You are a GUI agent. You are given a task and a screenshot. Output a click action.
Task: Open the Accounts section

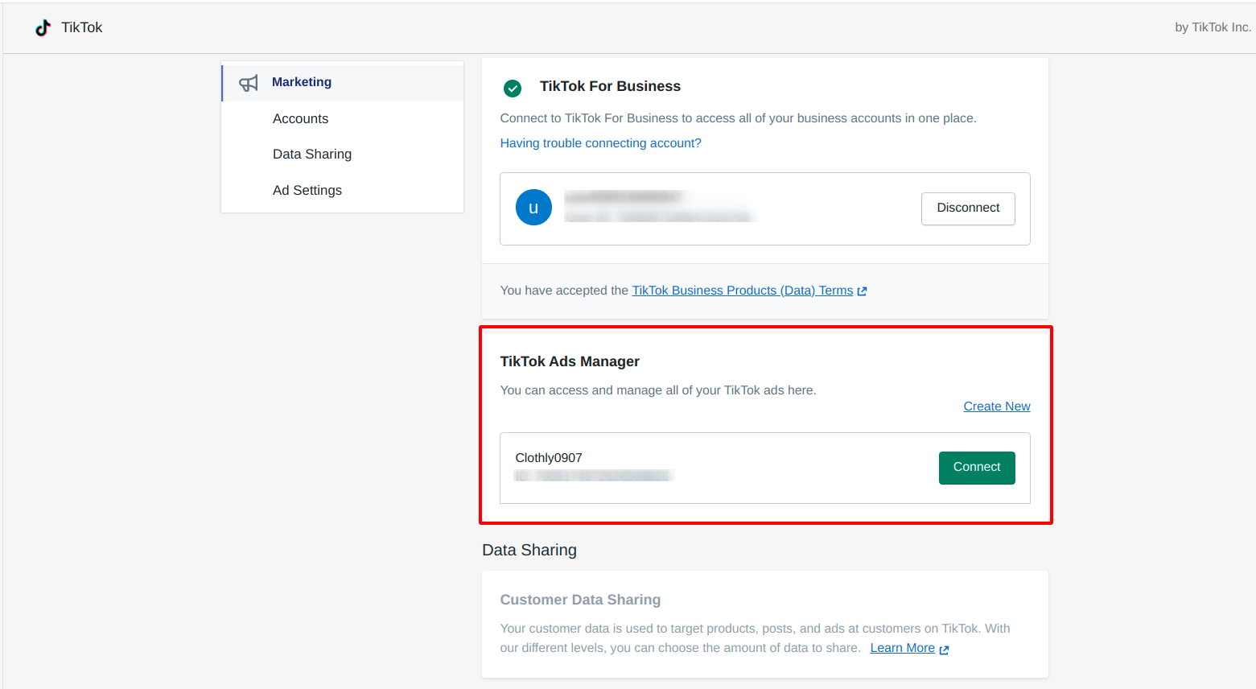click(x=300, y=118)
